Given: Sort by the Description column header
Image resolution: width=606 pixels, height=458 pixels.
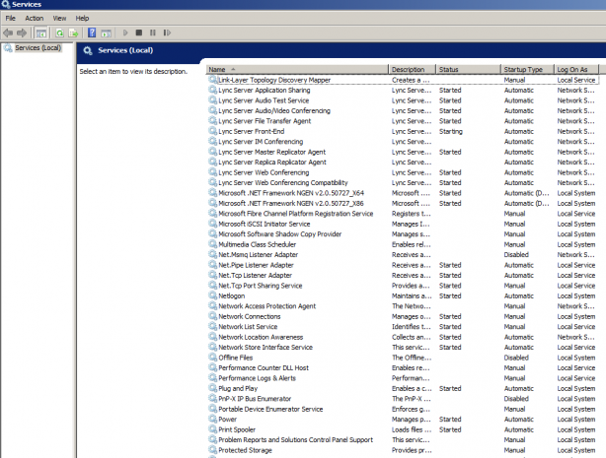Looking at the screenshot, I should click(412, 70).
